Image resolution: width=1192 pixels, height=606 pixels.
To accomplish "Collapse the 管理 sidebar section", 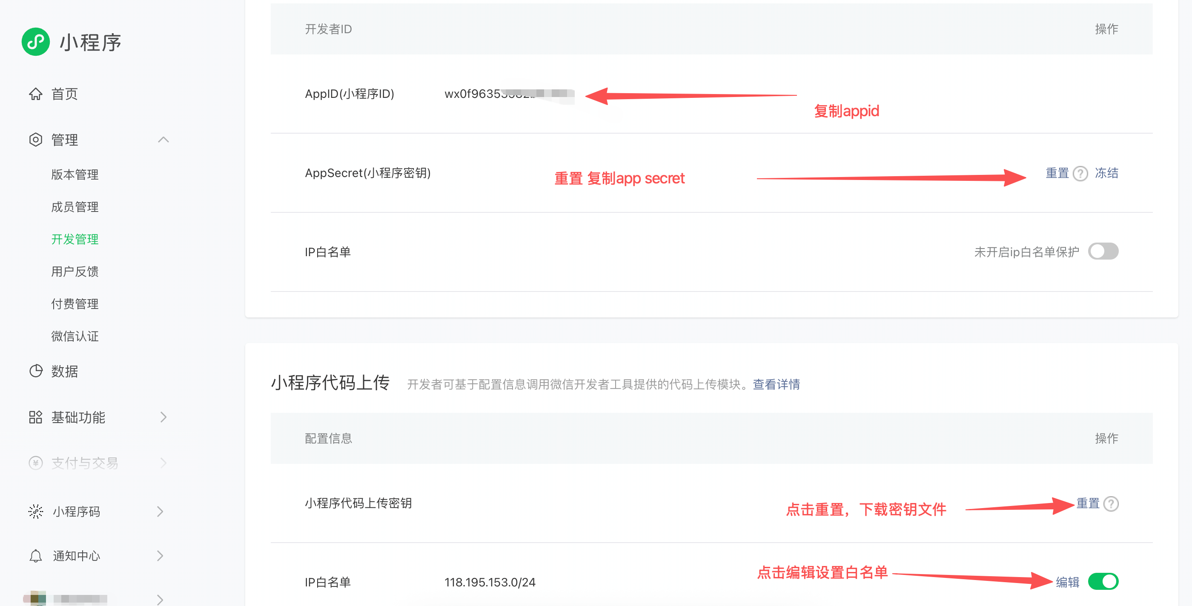I will tap(163, 139).
